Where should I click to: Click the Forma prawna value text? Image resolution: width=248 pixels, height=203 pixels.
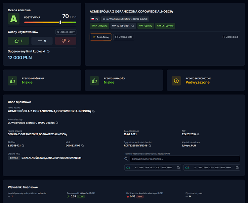tap(37, 134)
